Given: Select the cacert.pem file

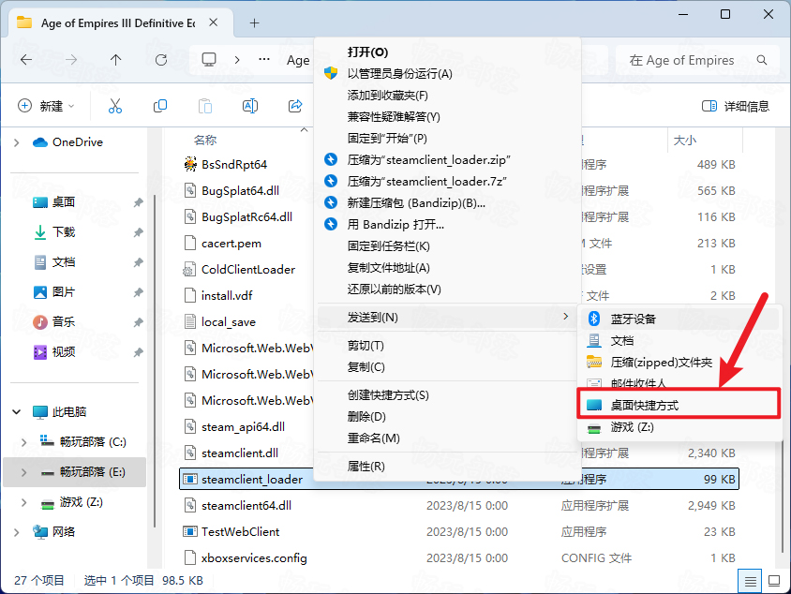Looking at the screenshot, I should [x=231, y=243].
